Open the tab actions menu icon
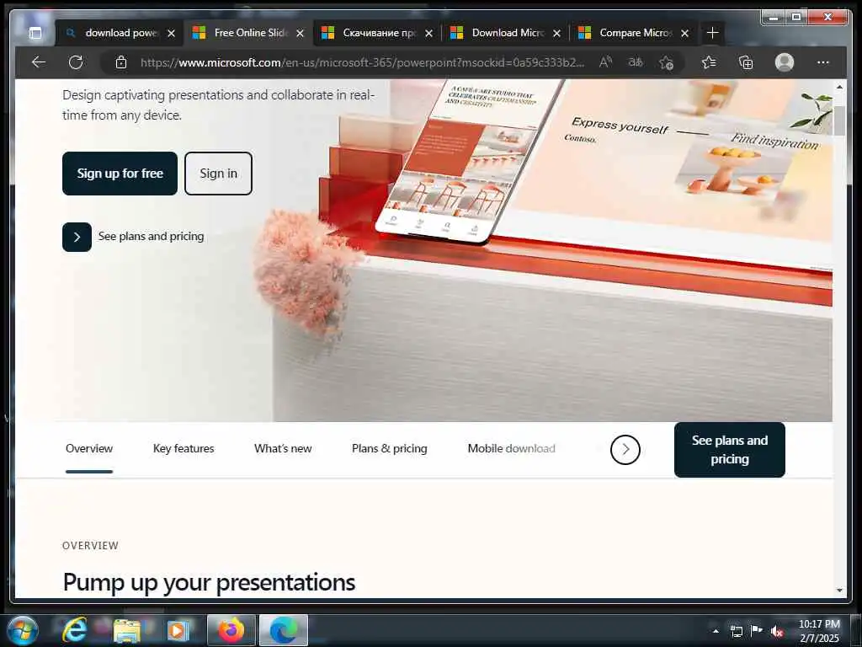The image size is (862, 647). (35, 34)
